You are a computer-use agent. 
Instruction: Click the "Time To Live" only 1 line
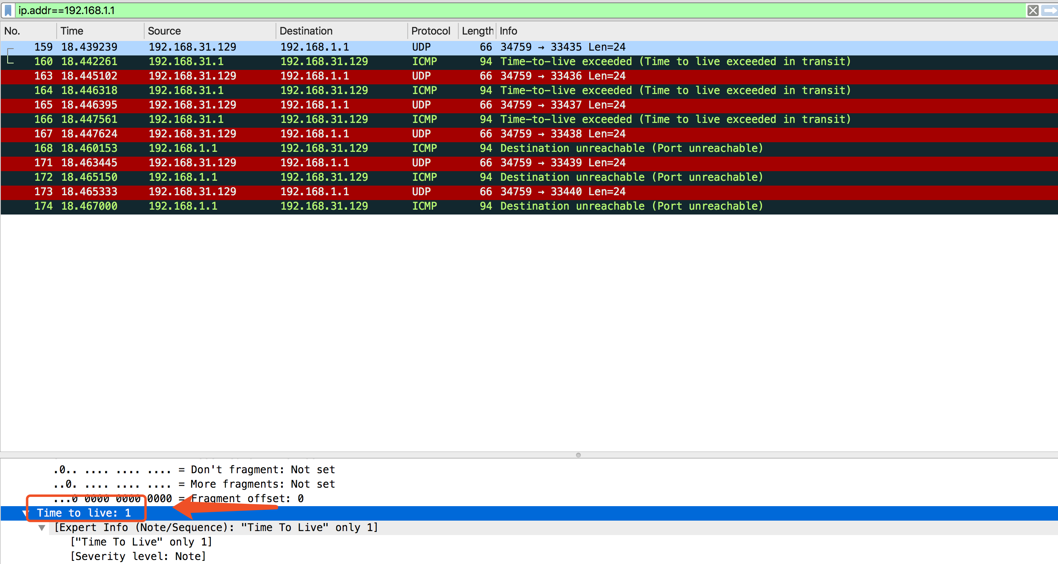[x=141, y=542]
